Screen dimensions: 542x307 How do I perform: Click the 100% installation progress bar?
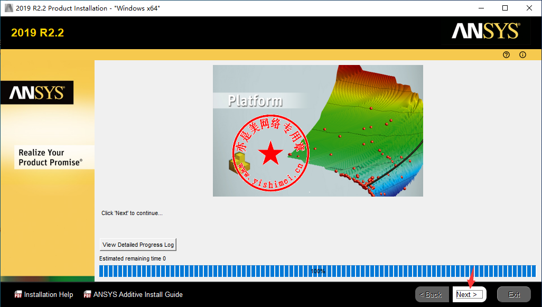[x=317, y=271]
